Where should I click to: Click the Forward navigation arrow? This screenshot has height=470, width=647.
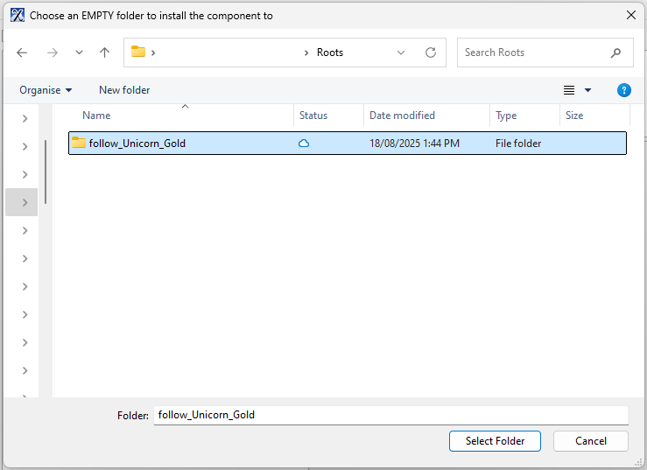click(x=52, y=53)
